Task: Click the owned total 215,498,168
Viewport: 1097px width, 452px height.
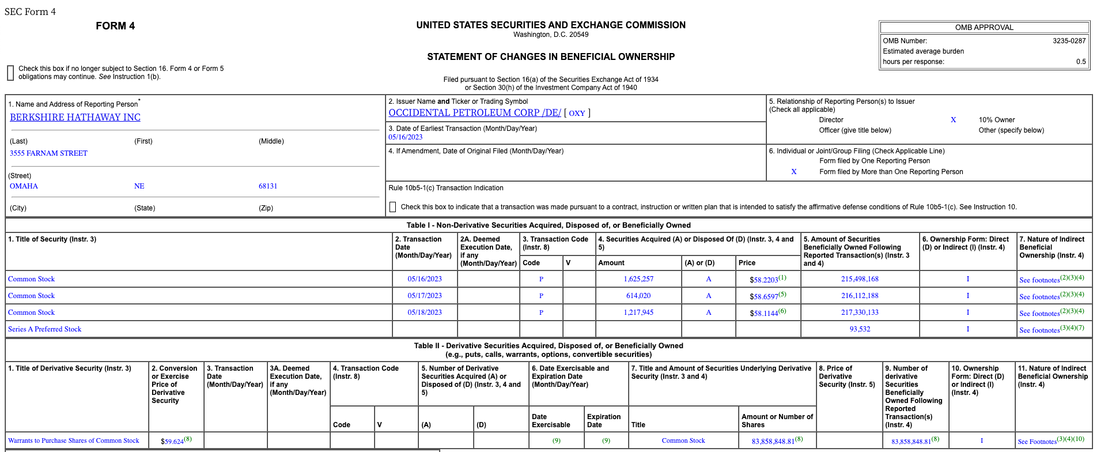Action: 860,279
